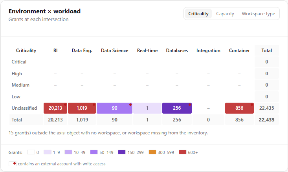The image size is (288, 172).
Task: Open the Unclassified Real-time cell showing 1
Action: point(147,108)
